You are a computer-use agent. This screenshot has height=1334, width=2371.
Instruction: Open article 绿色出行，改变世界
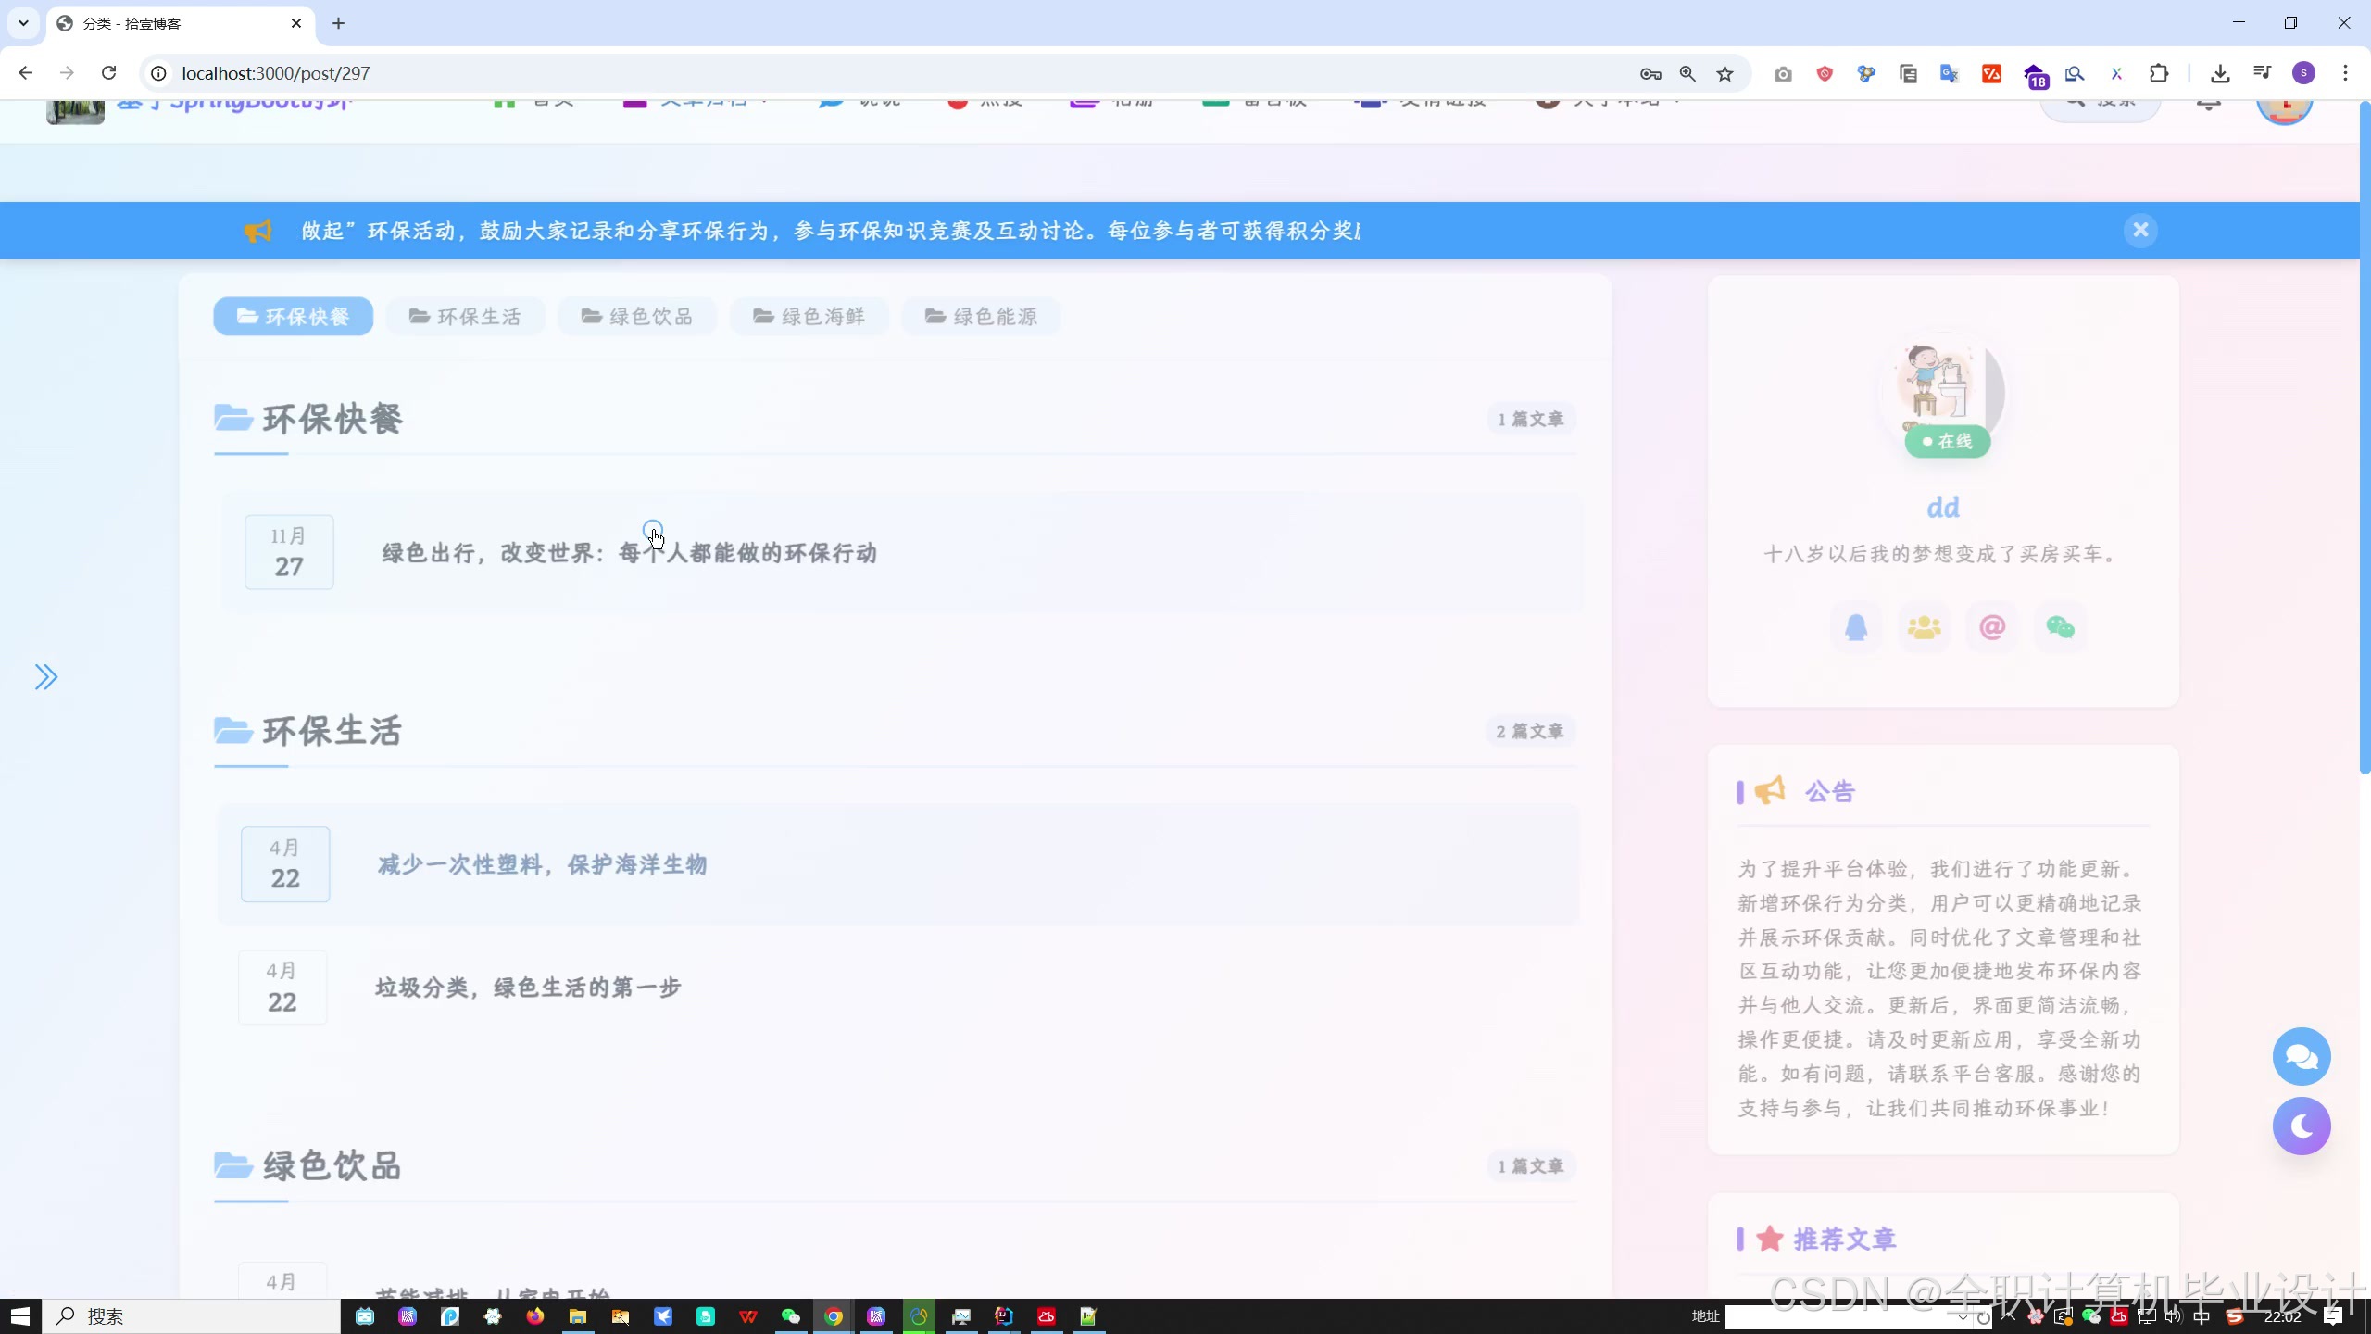pos(629,553)
